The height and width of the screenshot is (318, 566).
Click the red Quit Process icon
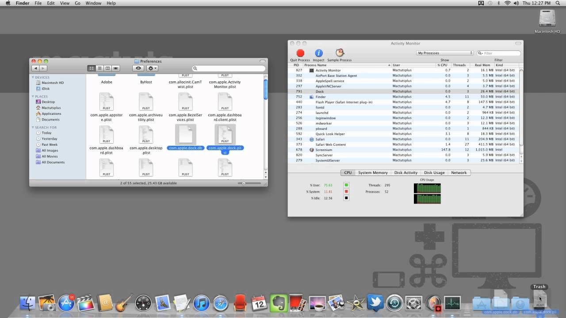(x=300, y=53)
